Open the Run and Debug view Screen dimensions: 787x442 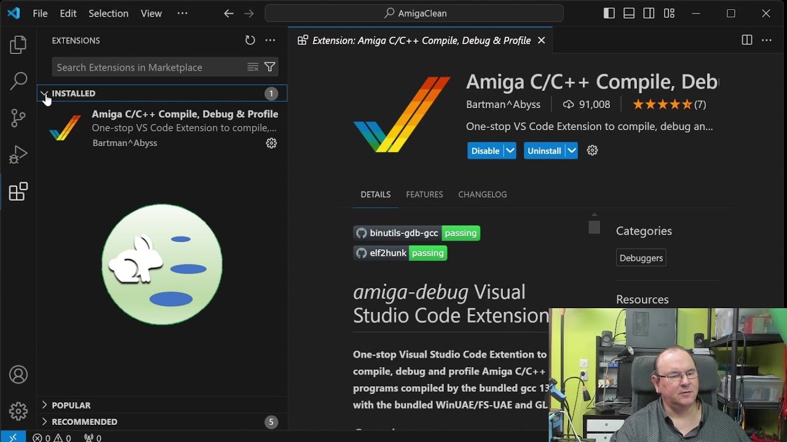tap(18, 154)
